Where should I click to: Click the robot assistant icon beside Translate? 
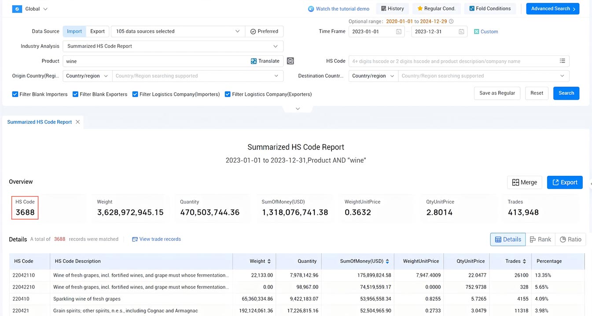[x=290, y=61]
